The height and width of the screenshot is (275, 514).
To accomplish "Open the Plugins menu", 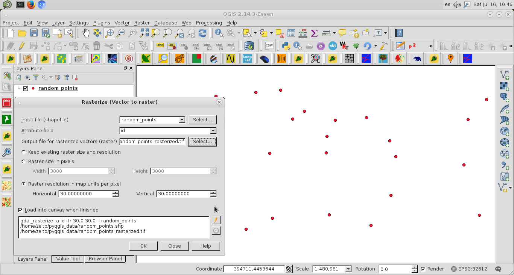I will click(102, 23).
